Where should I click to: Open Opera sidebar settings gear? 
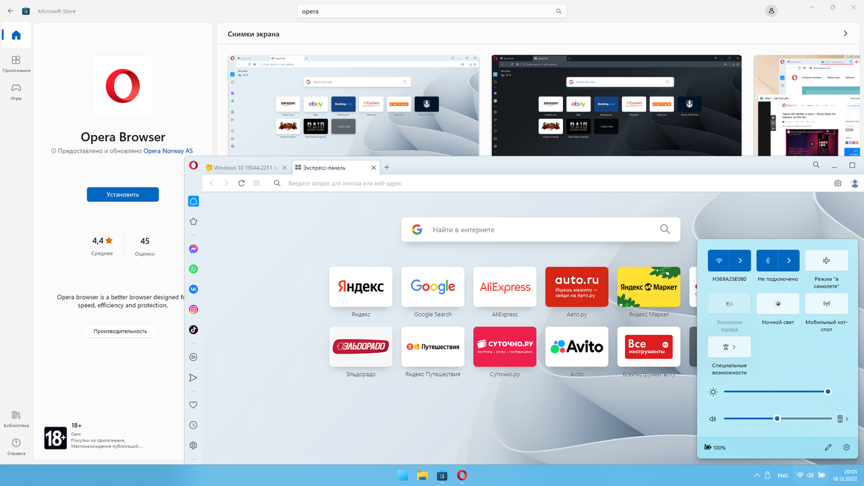pyautogui.click(x=194, y=446)
